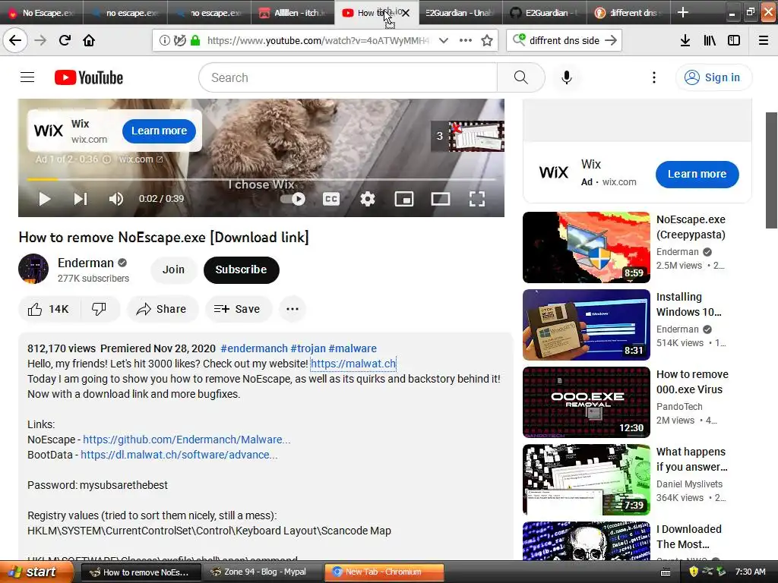Image resolution: width=778 pixels, height=583 pixels.
Task: Click Learn more in Wix sidebar ad
Action: (697, 174)
